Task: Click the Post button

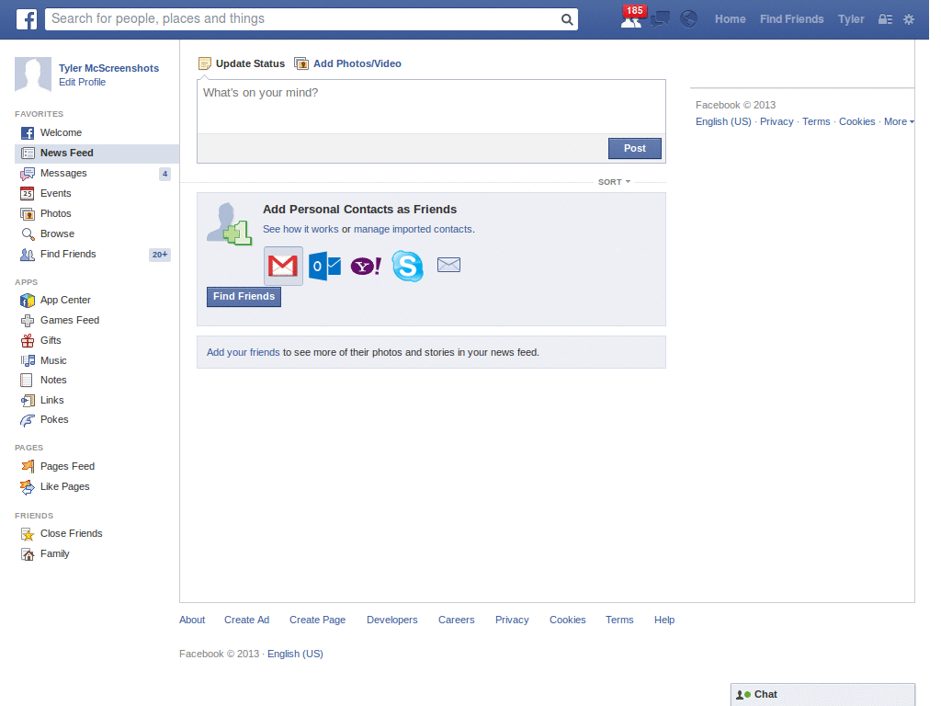Action: click(x=634, y=148)
